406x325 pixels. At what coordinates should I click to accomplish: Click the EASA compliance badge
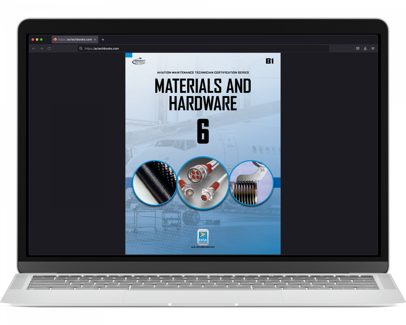[x=203, y=237]
